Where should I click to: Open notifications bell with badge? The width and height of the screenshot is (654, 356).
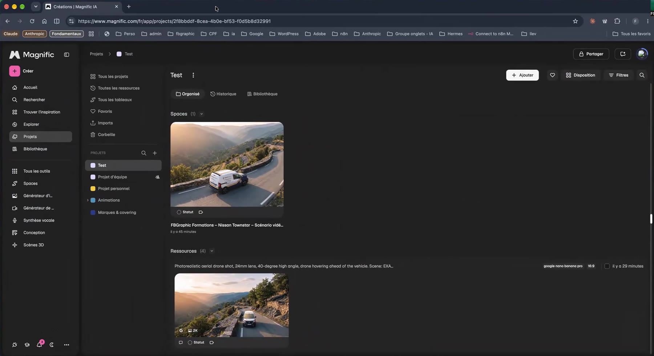(40, 344)
